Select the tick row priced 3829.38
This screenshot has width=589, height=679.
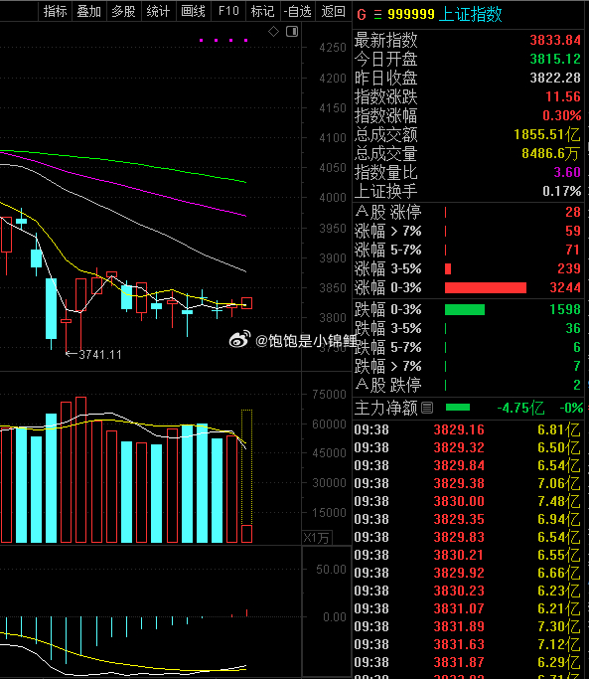pos(468,483)
